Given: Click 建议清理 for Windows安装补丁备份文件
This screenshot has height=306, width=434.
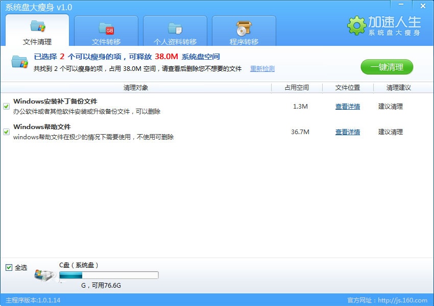Looking at the screenshot, I should tap(390, 107).
